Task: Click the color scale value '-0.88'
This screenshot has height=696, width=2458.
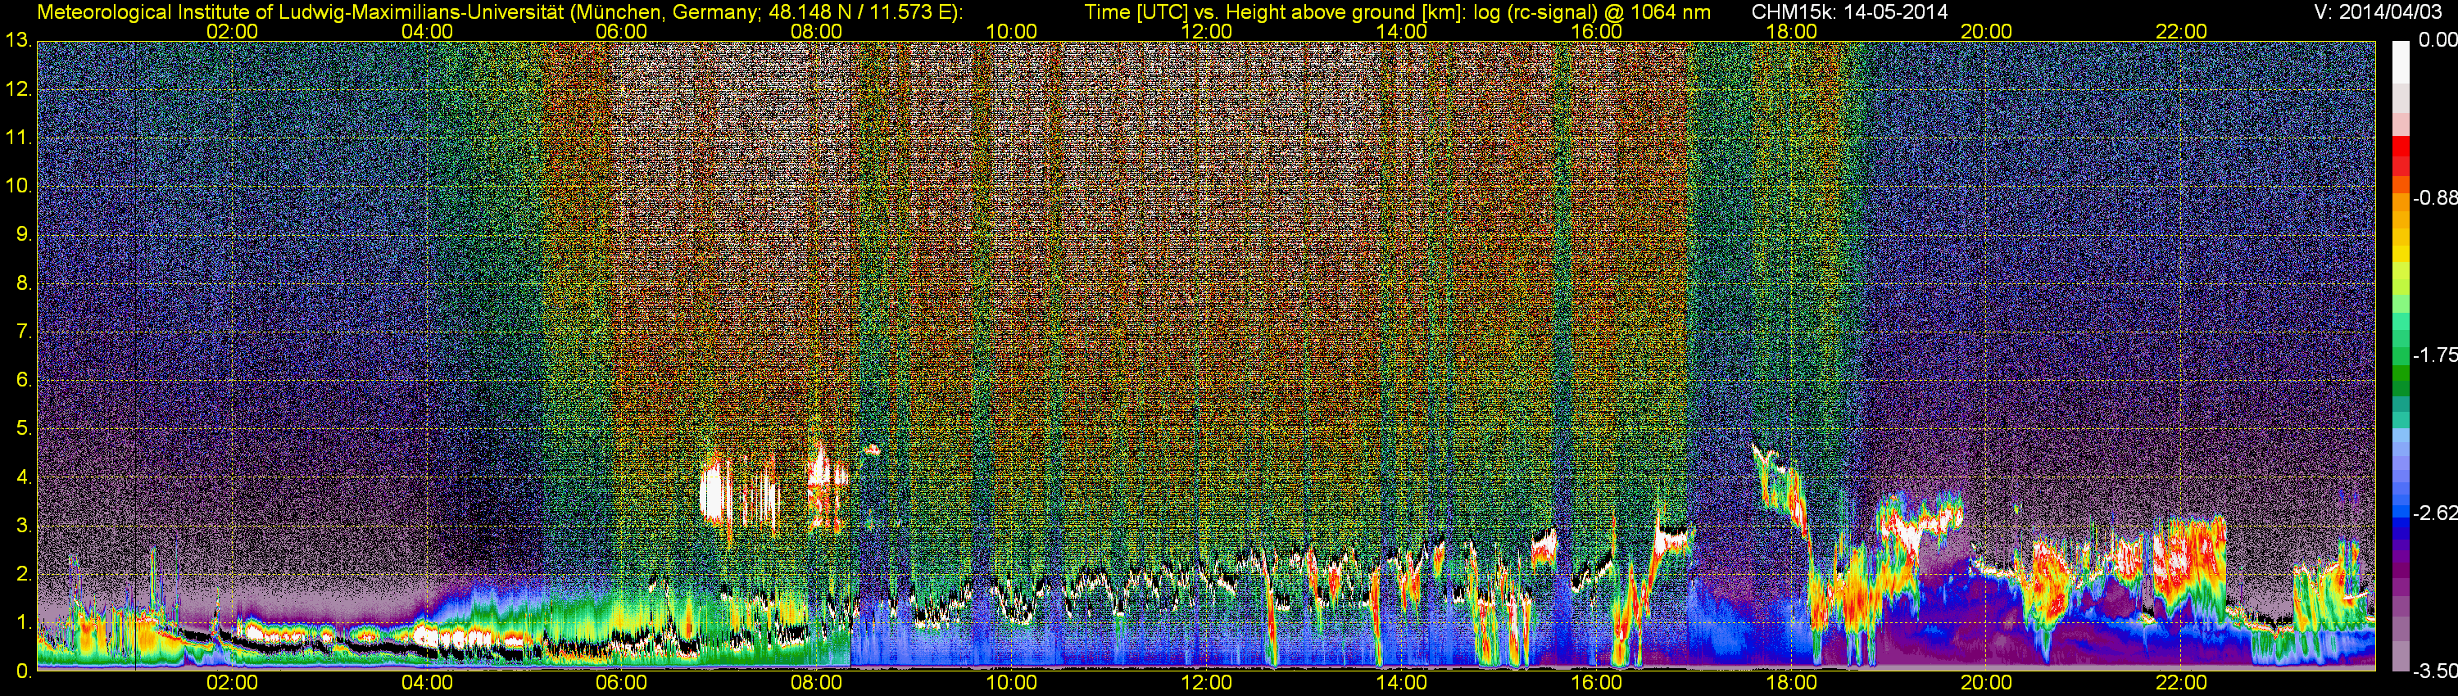Action: tap(2435, 197)
